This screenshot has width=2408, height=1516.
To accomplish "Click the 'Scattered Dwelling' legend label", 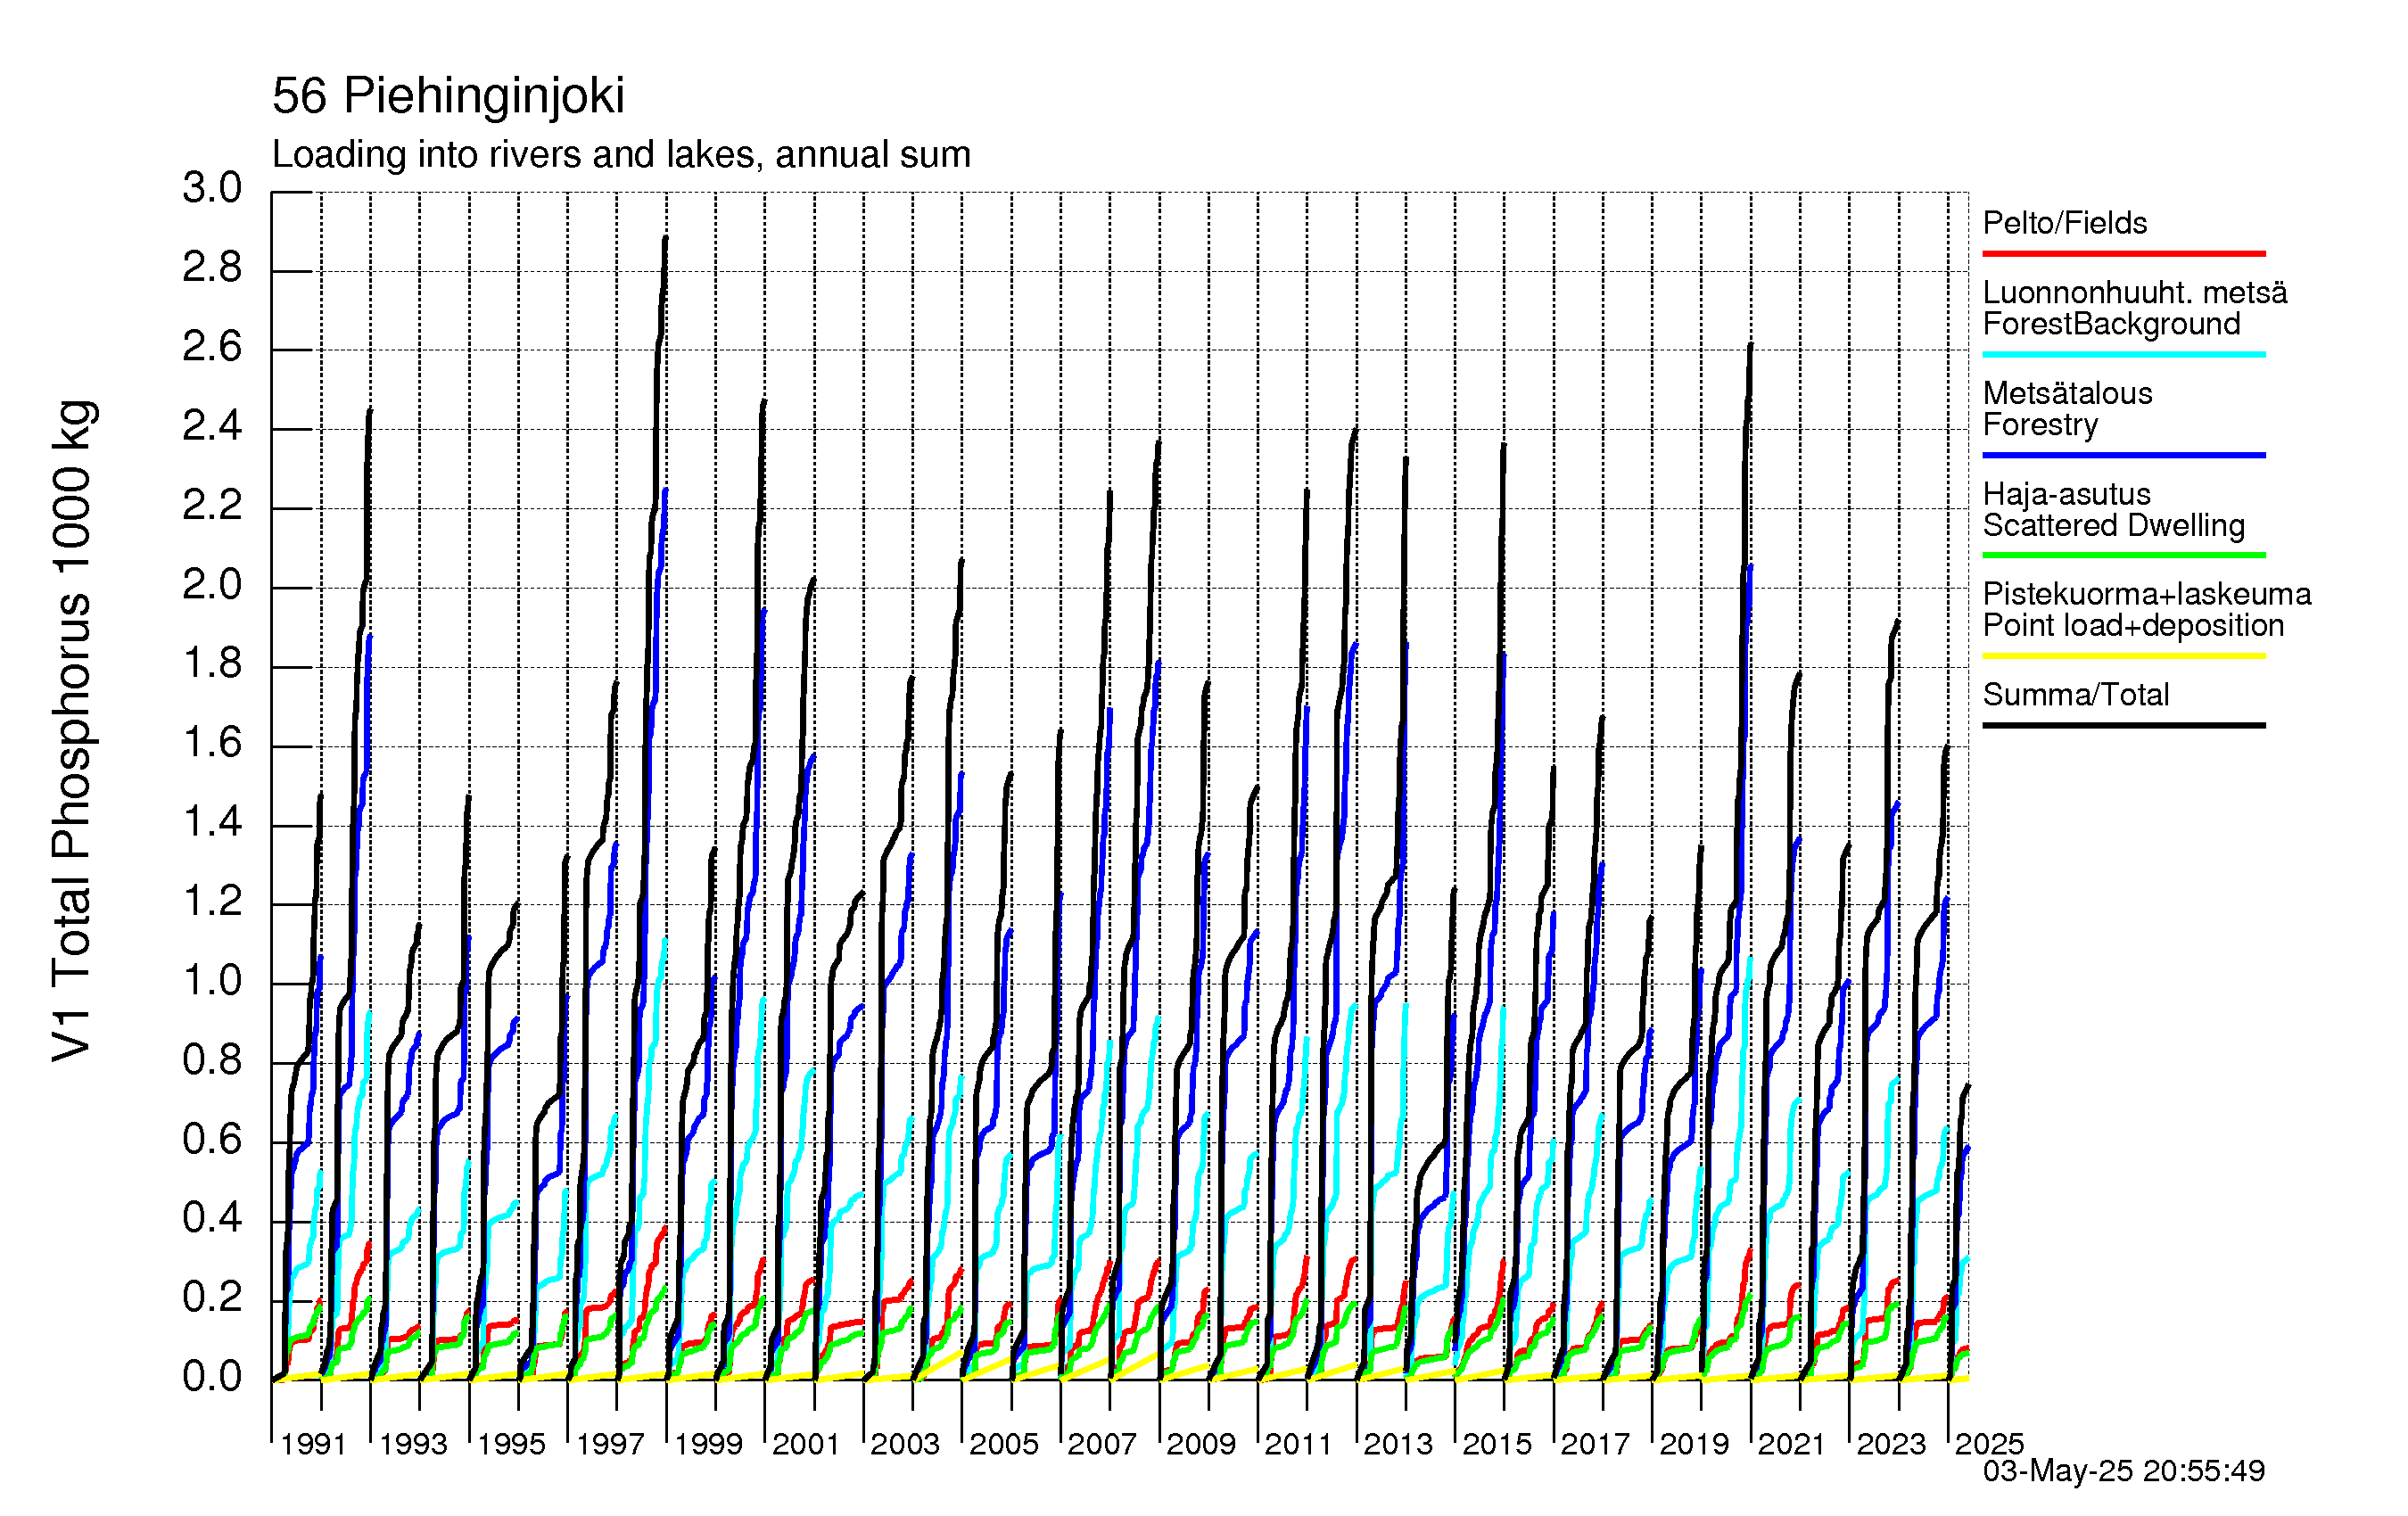I will click(x=2113, y=525).
